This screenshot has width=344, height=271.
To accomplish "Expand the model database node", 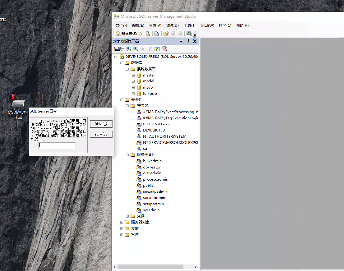I will coord(133,81).
